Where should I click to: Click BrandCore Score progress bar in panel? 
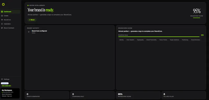pos(161,37)
